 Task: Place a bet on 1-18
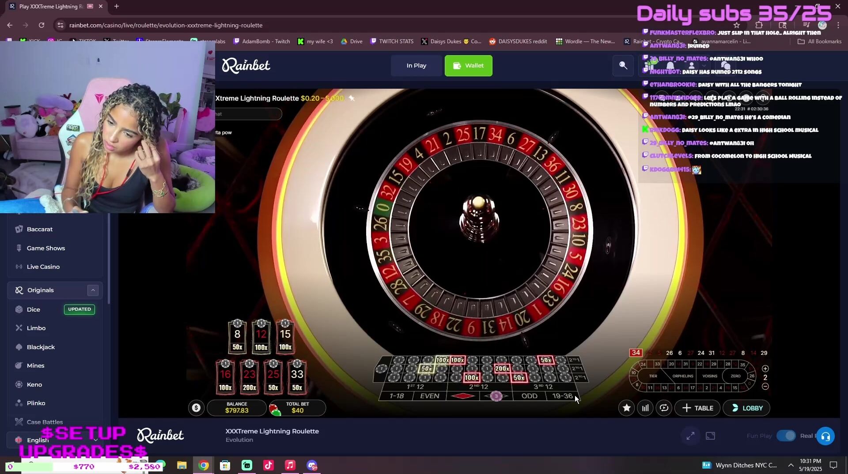coord(397,396)
